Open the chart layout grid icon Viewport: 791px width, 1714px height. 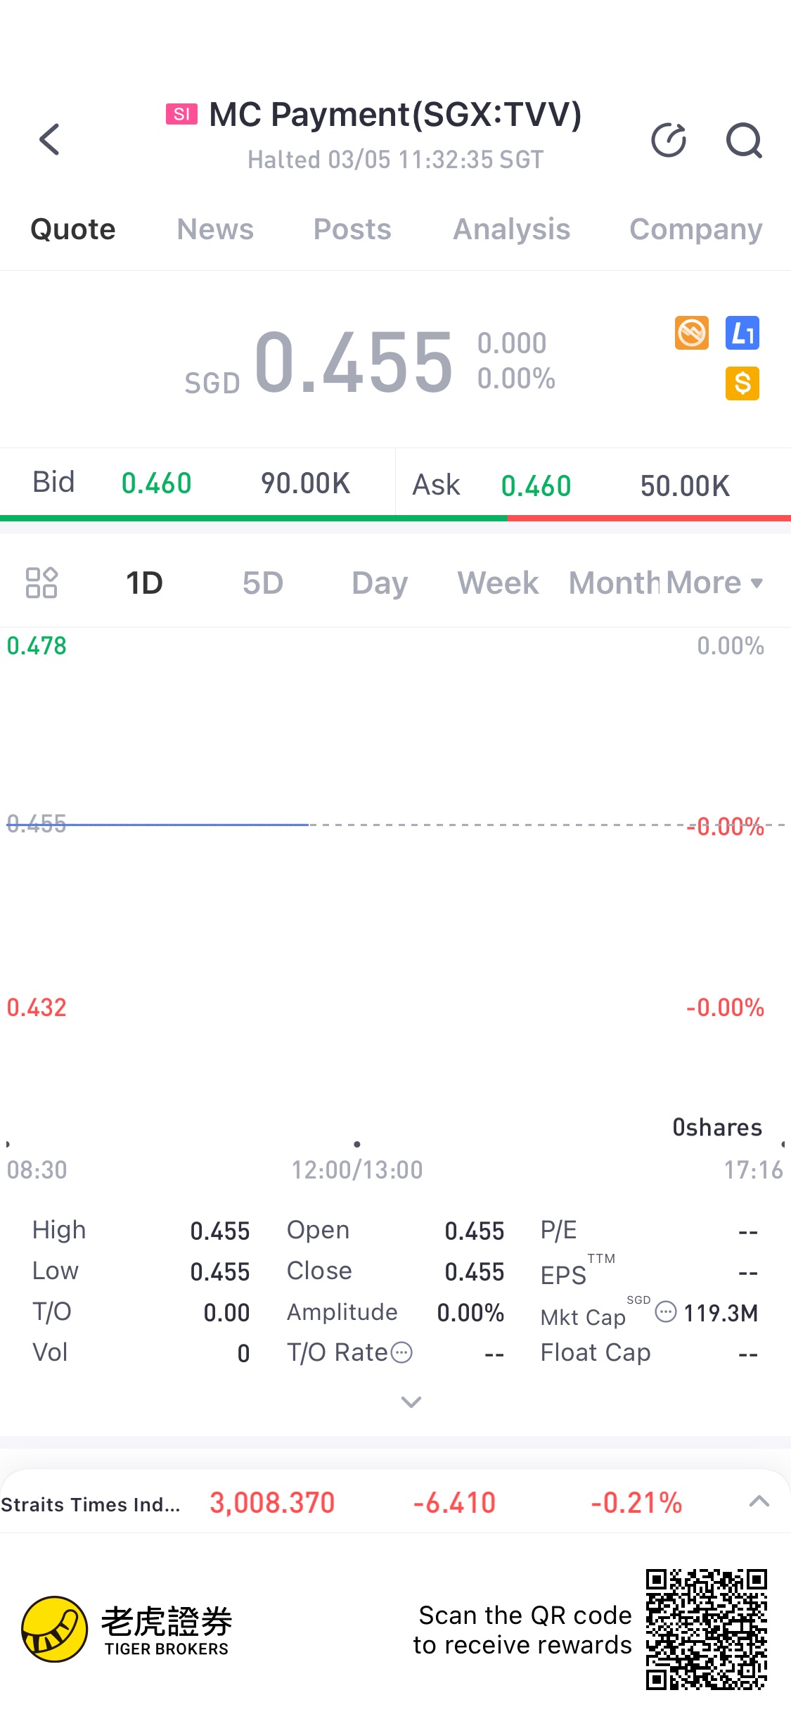pyautogui.click(x=41, y=583)
